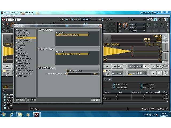Click deck B tempo bend up arrow button

click(157, 45)
